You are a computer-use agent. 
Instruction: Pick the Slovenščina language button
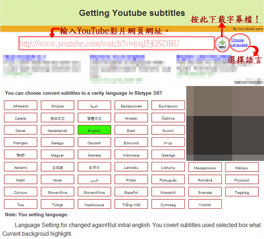(94, 192)
